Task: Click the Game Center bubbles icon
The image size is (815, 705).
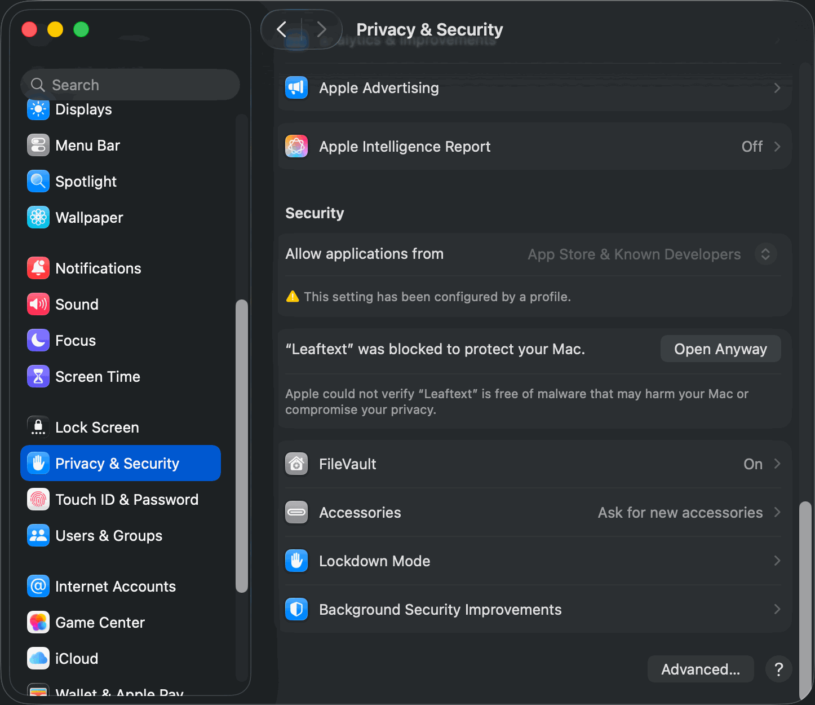Action: coord(38,623)
